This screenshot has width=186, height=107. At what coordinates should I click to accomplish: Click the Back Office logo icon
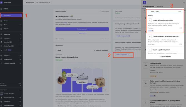[x=1, y=2]
